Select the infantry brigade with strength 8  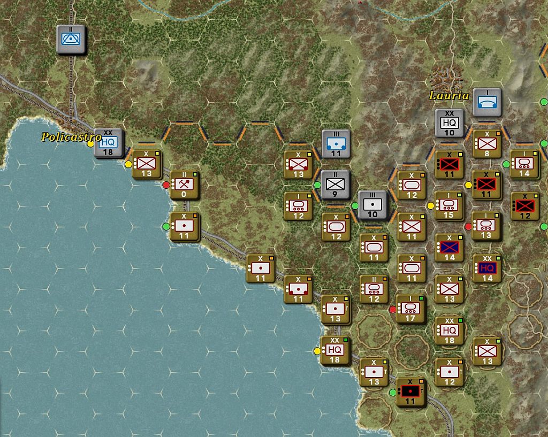pyautogui.click(x=487, y=144)
